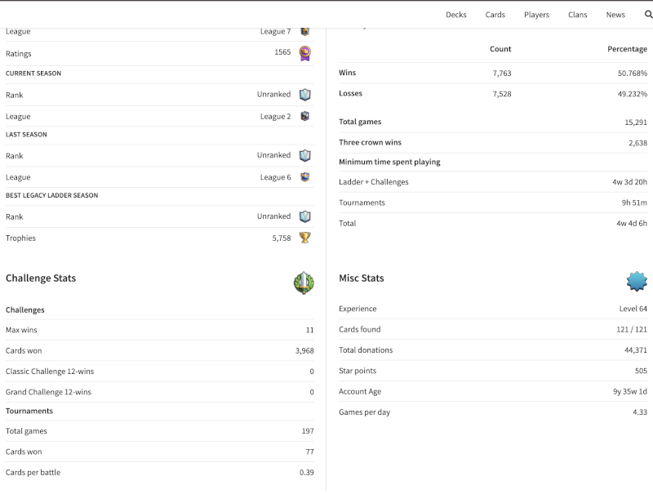This screenshot has width=653, height=494.
Task: Click the gold trophy icon beside 5,758
Action: pos(304,238)
